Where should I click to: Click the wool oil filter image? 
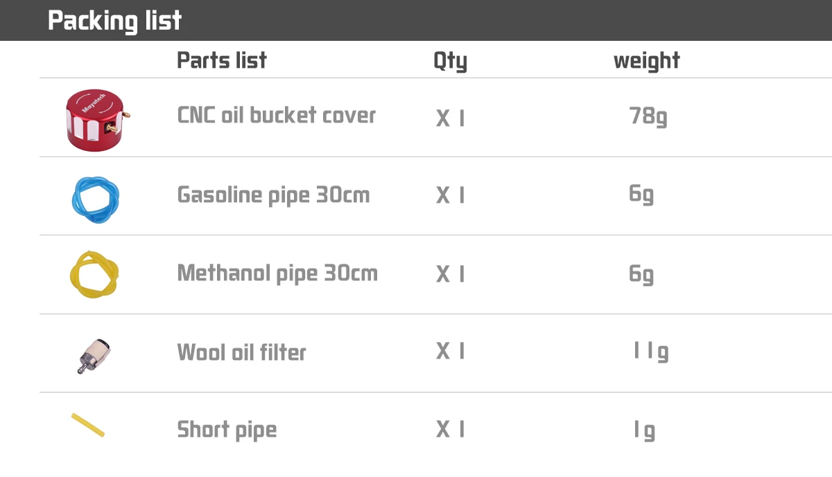(x=95, y=354)
